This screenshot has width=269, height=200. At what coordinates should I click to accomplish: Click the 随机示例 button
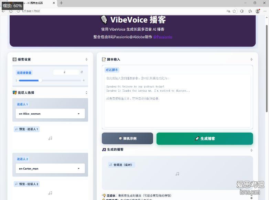[x=127, y=138]
